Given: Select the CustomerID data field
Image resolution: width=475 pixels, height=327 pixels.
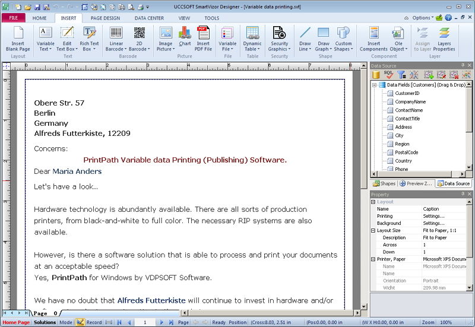Looking at the screenshot, I should (x=407, y=93).
